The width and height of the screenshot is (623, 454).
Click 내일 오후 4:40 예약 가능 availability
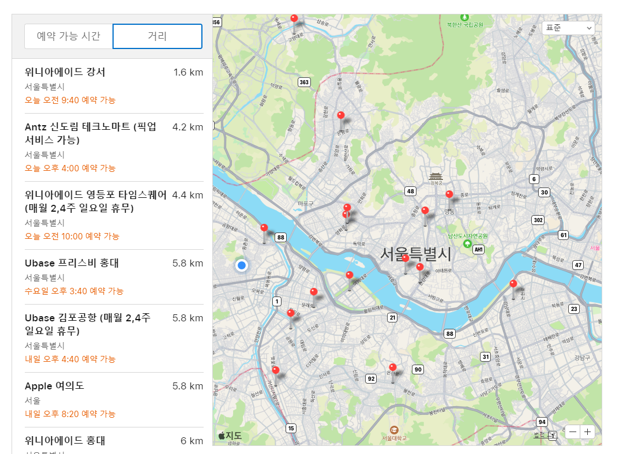point(70,359)
